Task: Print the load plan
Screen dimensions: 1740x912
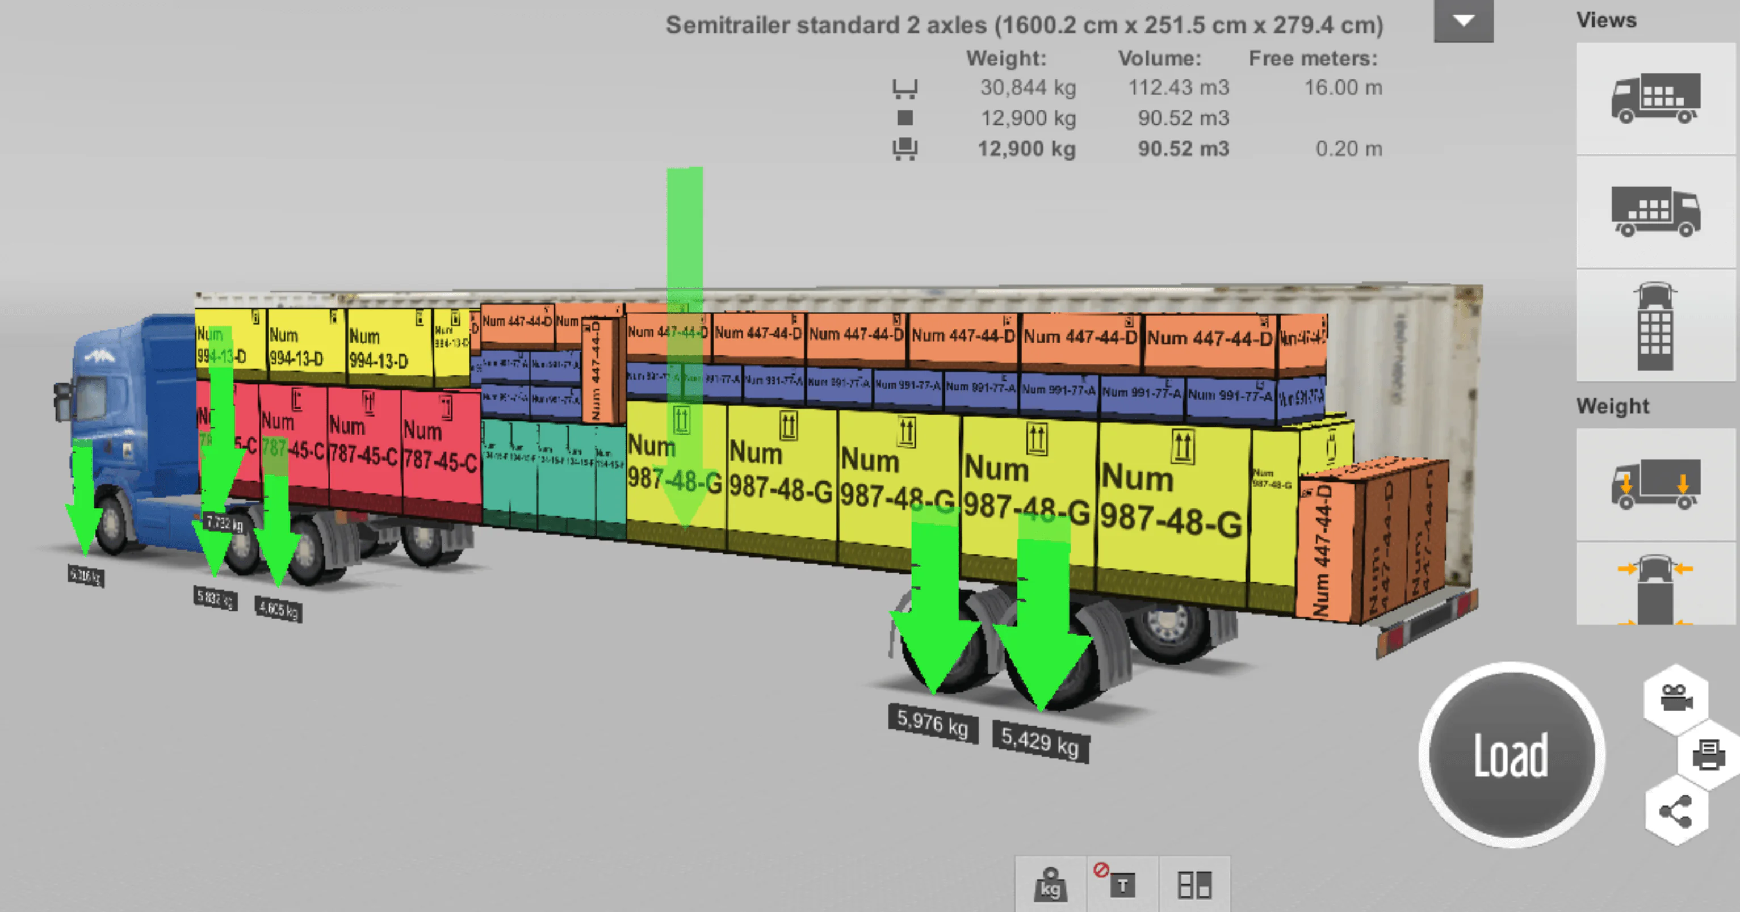Action: point(1709,754)
